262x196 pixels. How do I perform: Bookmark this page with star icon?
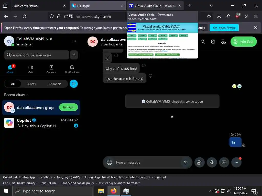[209, 16]
